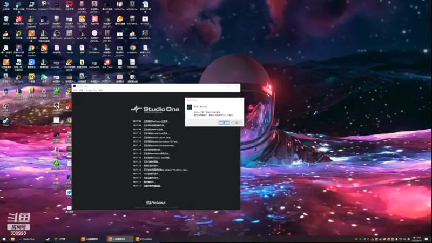Open the Recycle Bin desktop icon
This screenshot has height=243, width=432.
(x=6, y=21)
